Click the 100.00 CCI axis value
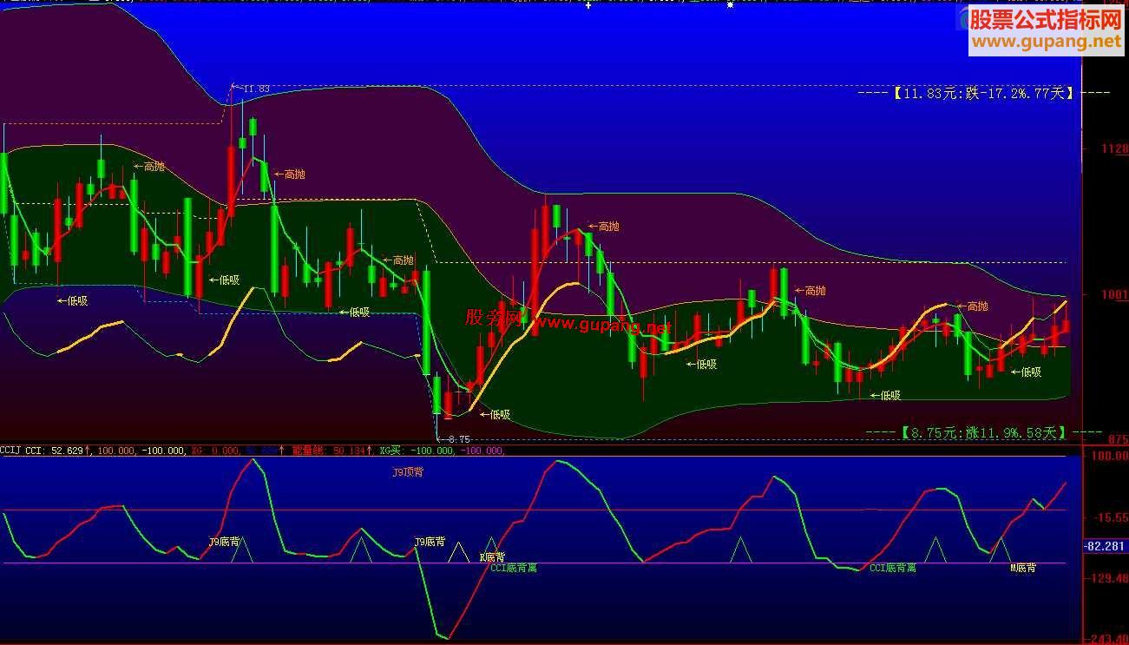This screenshot has height=645, width=1129. pos(1111,455)
